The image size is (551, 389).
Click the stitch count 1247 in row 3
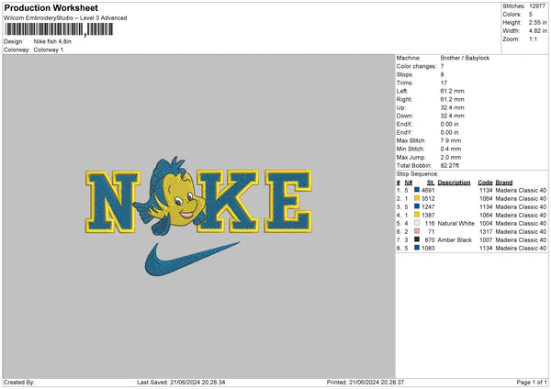428,206
